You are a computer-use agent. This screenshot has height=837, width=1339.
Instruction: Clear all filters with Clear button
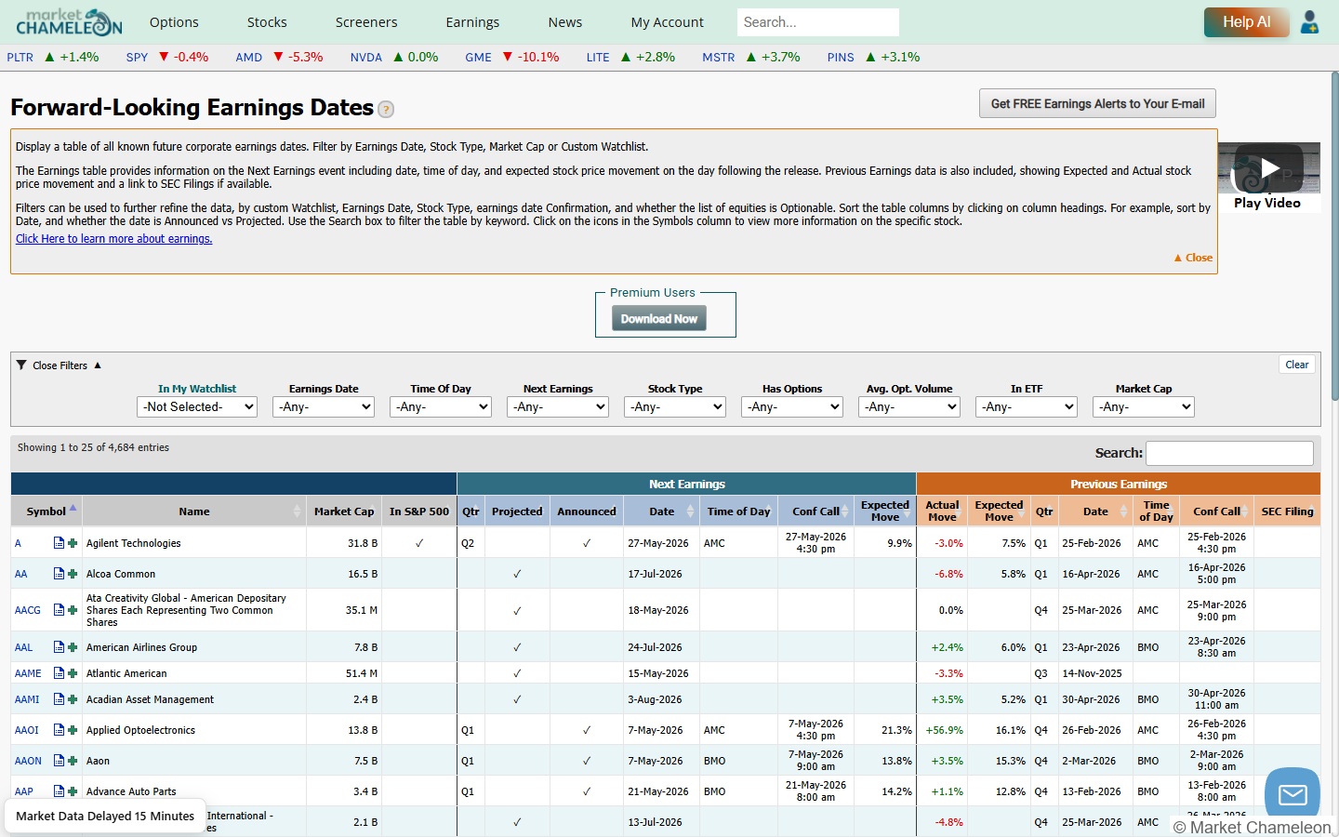[x=1297, y=365]
